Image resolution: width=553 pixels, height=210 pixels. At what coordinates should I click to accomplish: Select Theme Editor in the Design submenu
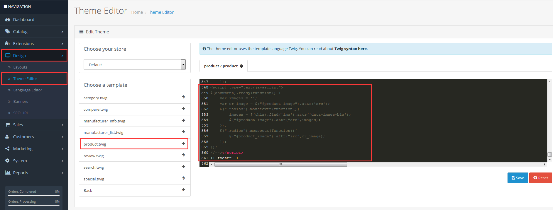pos(34,78)
